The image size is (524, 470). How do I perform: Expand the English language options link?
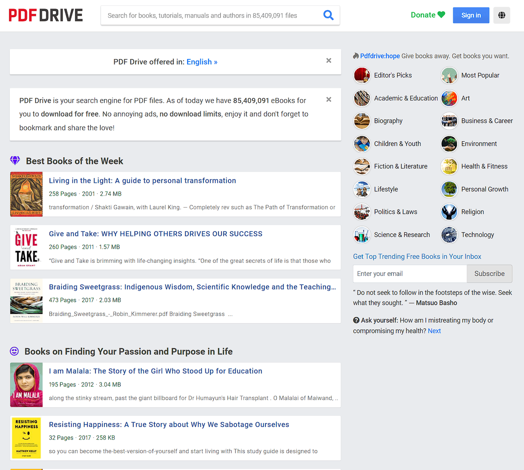pyautogui.click(x=202, y=62)
